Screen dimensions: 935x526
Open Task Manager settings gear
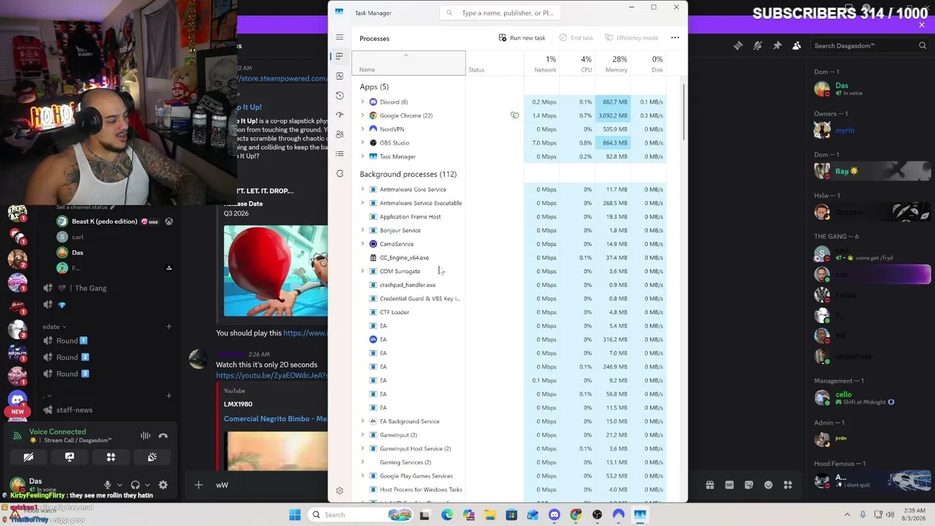[x=340, y=491]
